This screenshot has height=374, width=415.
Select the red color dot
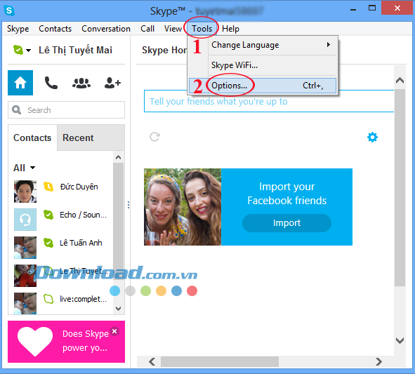[192, 291]
